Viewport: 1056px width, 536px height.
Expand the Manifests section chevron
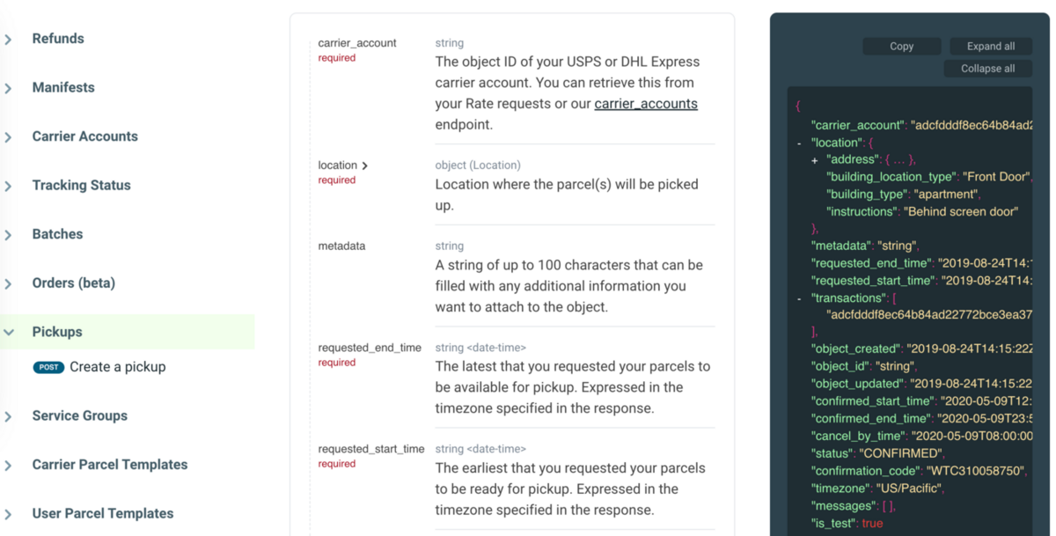click(x=9, y=88)
